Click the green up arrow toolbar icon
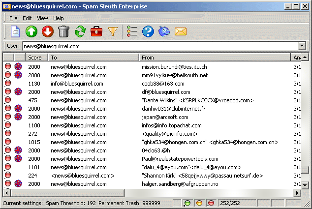Screen dimensions: 312x209 click(x=31, y=32)
